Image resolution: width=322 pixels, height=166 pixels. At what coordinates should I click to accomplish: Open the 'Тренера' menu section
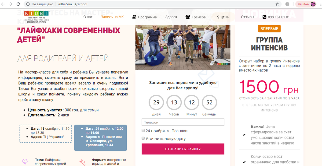[x=196, y=17]
